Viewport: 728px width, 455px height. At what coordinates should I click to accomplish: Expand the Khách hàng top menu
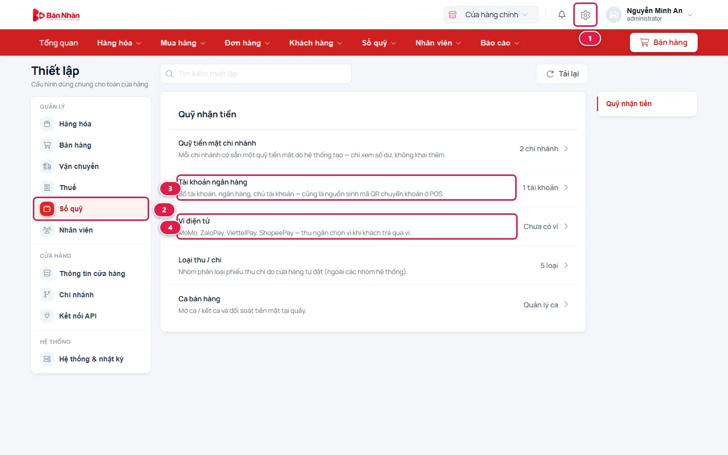(315, 43)
